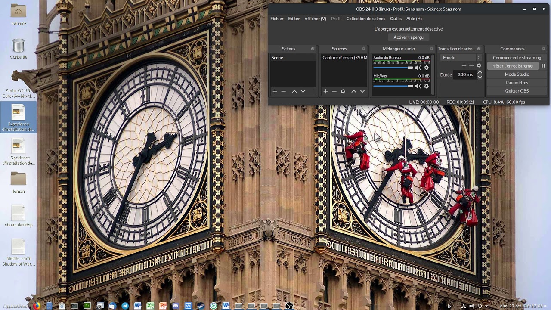Open the Fondu transition dropdown

[461, 58]
